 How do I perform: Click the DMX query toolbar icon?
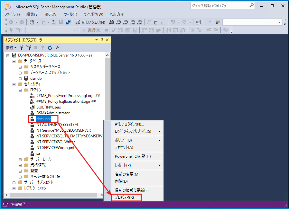coord(126,22)
